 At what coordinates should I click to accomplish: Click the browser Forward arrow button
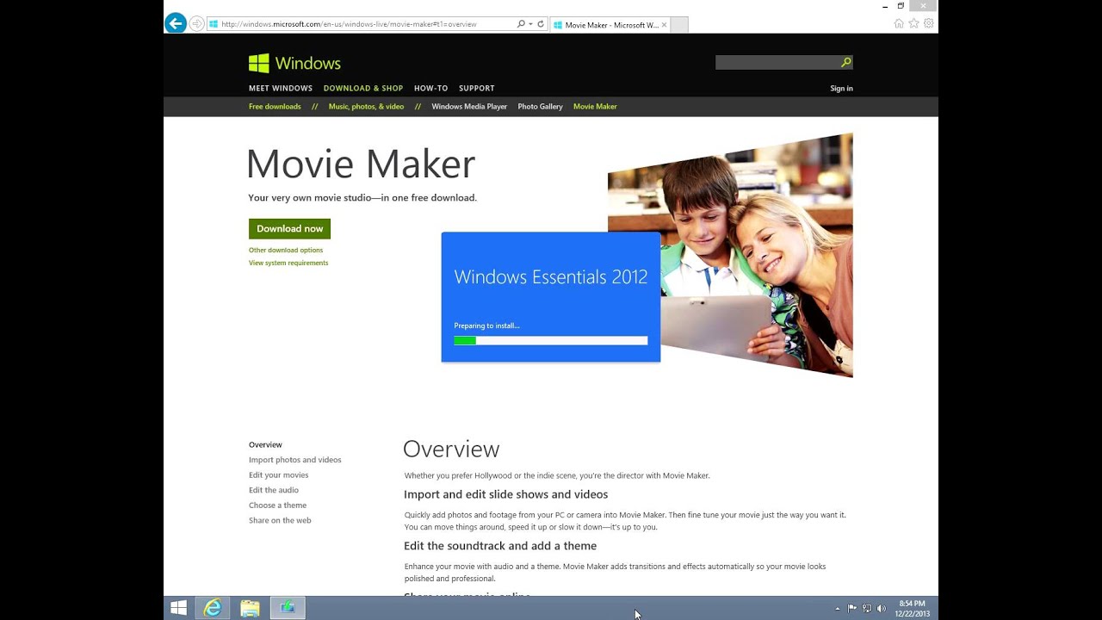click(x=197, y=24)
